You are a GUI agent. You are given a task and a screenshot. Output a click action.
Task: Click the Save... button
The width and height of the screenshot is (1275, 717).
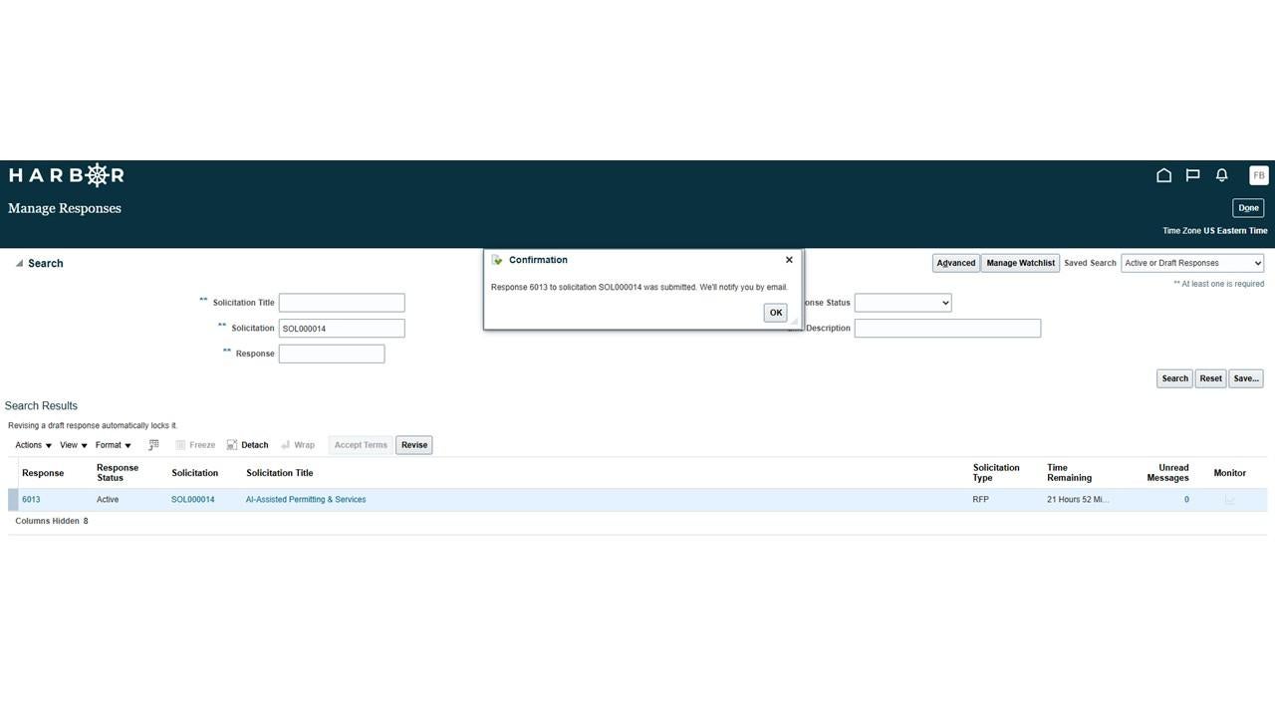(1245, 378)
